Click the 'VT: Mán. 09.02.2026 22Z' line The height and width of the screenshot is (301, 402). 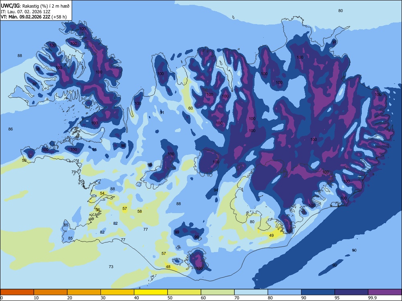pos(25,17)
